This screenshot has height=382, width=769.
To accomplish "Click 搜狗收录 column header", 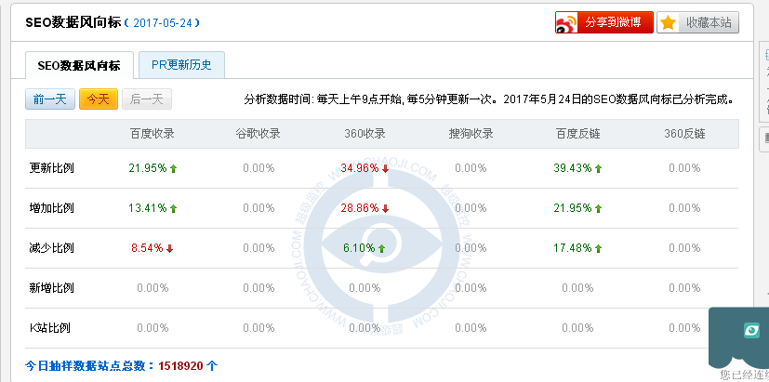I will pos(471,134).
